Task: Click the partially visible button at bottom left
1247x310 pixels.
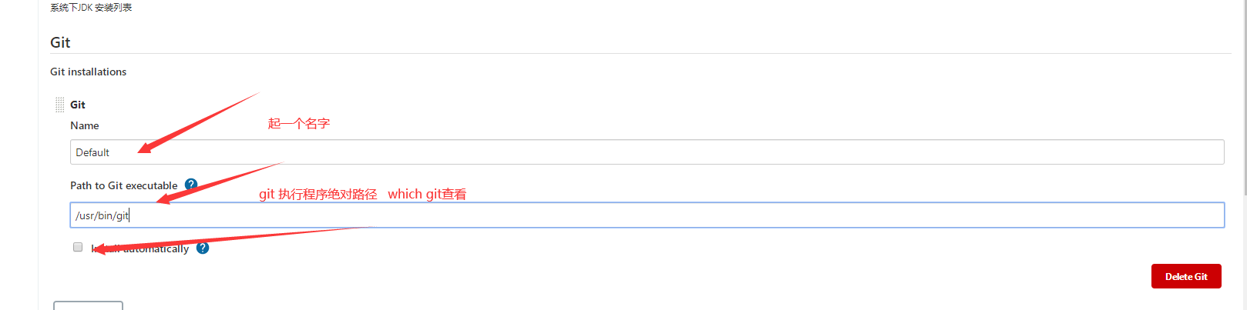Action: click(88, 305)
